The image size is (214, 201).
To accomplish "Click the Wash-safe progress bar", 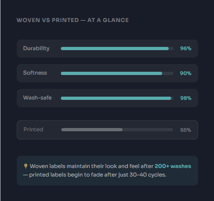I will point(117,98).
